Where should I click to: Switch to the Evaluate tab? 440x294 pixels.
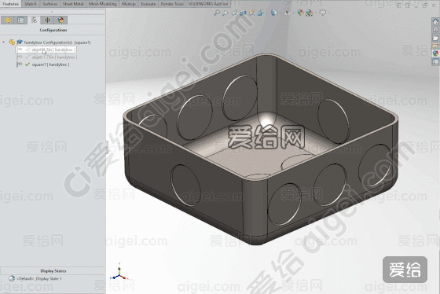pos(148,4)
